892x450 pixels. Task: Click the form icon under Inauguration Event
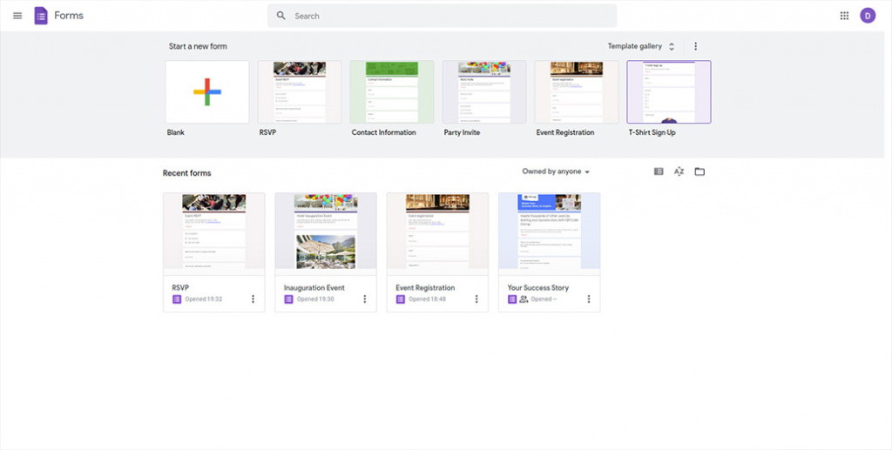click(288, 299)
